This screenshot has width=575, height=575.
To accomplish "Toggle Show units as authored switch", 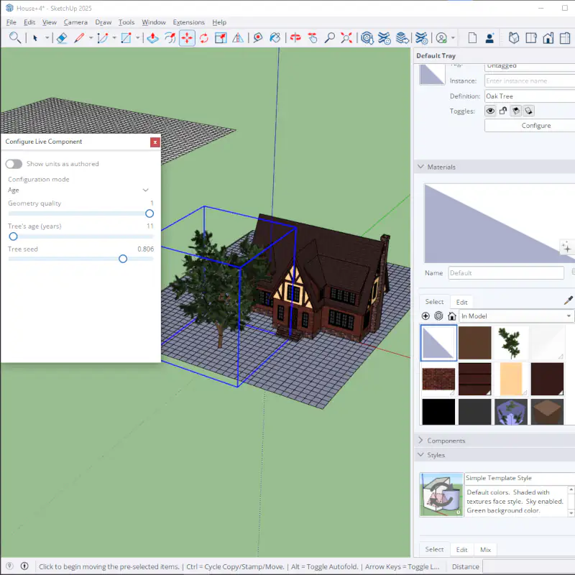I will (x=14, y=164).
